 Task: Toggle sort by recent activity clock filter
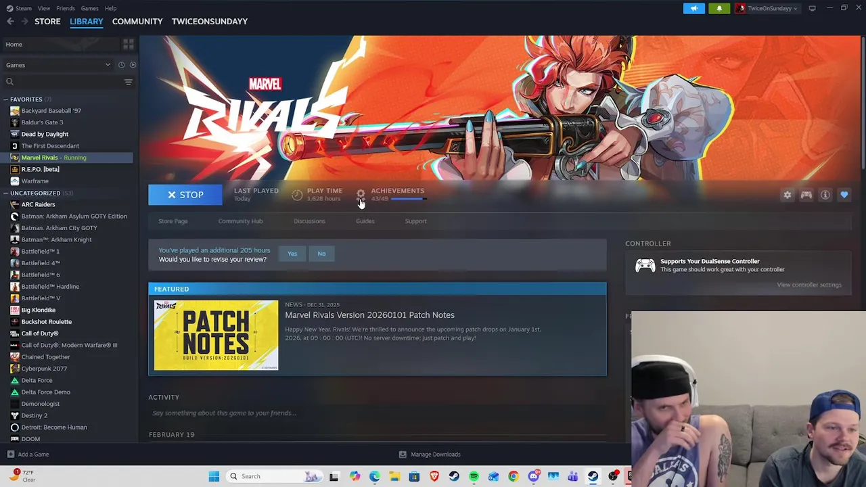point(121,65)
